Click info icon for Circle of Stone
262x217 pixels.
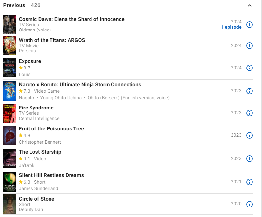(x=250, y=204)
